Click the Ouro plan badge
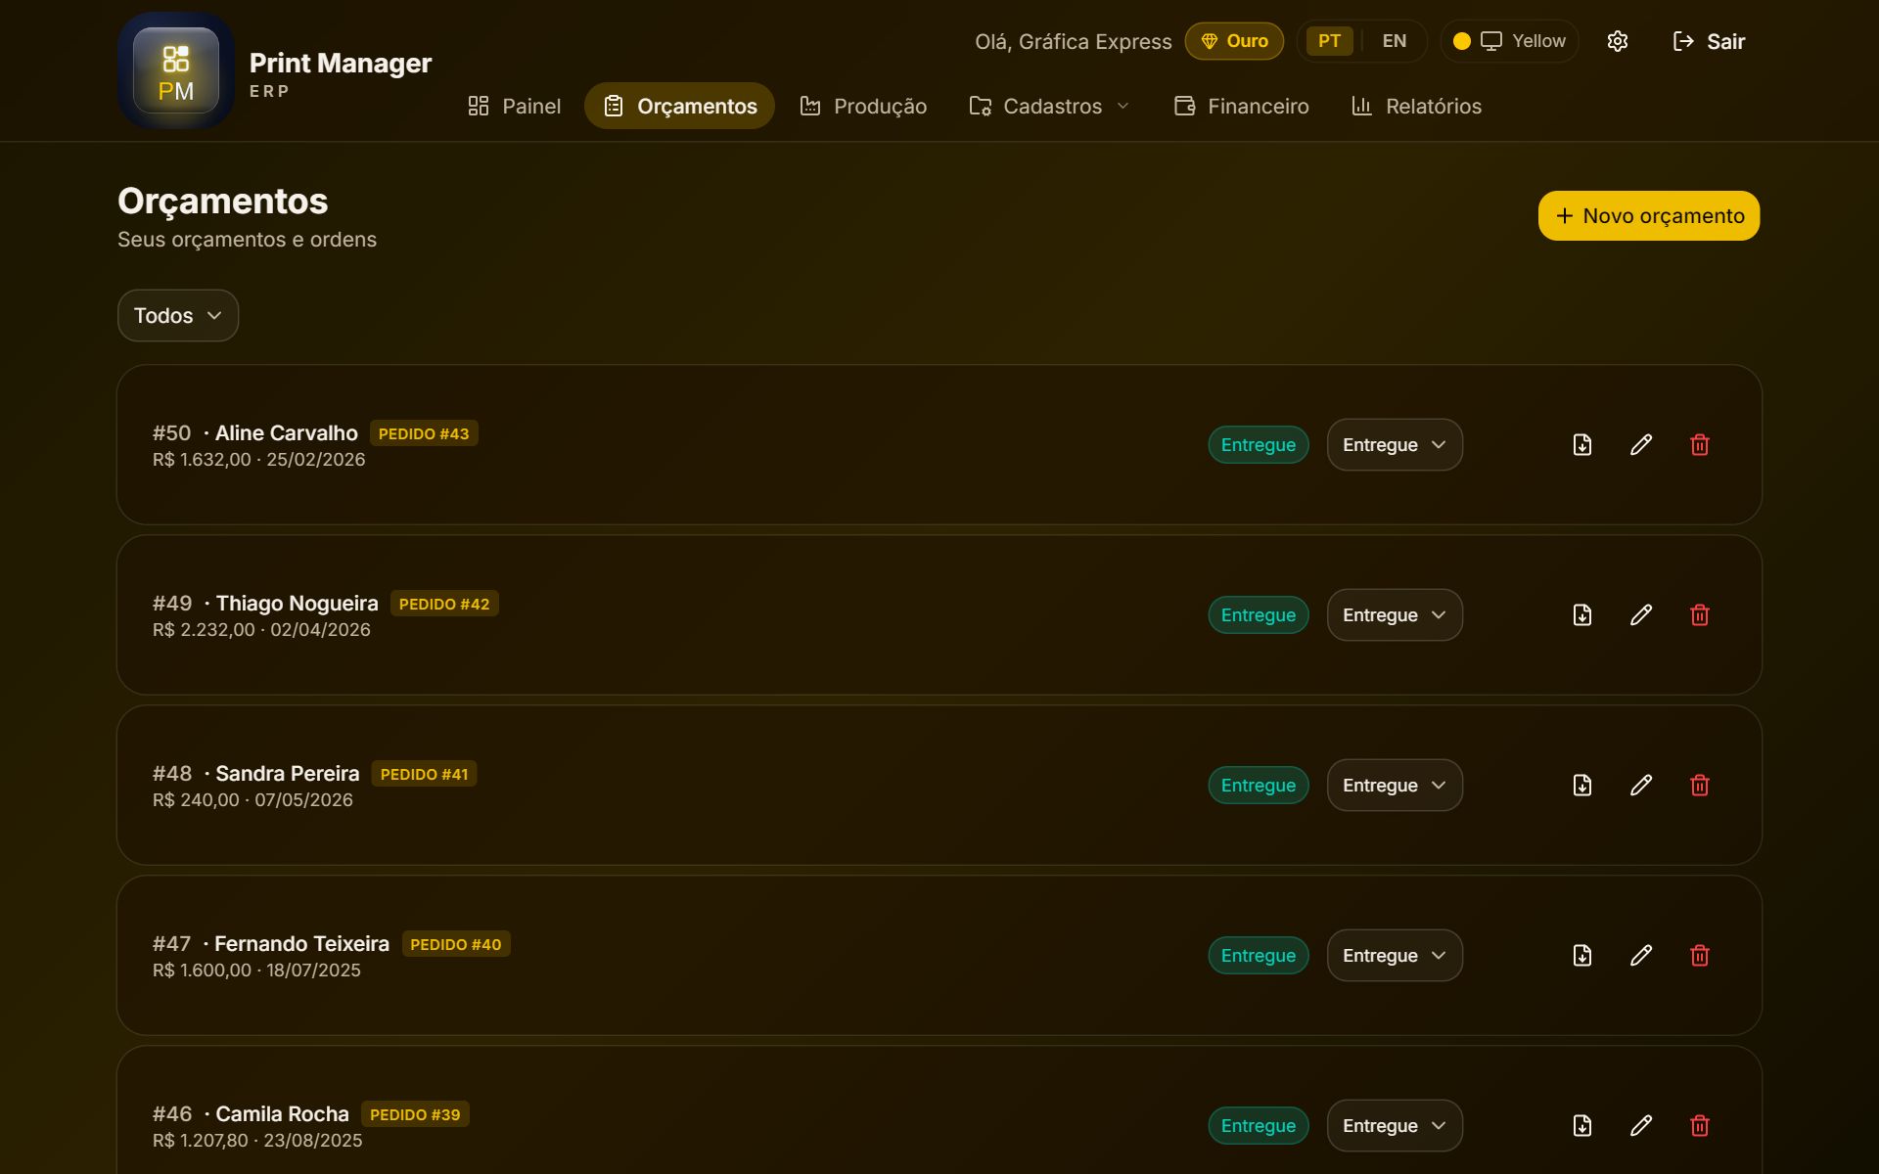1879x1174 pixels. pyautogui.click(x=1234, y=41)
